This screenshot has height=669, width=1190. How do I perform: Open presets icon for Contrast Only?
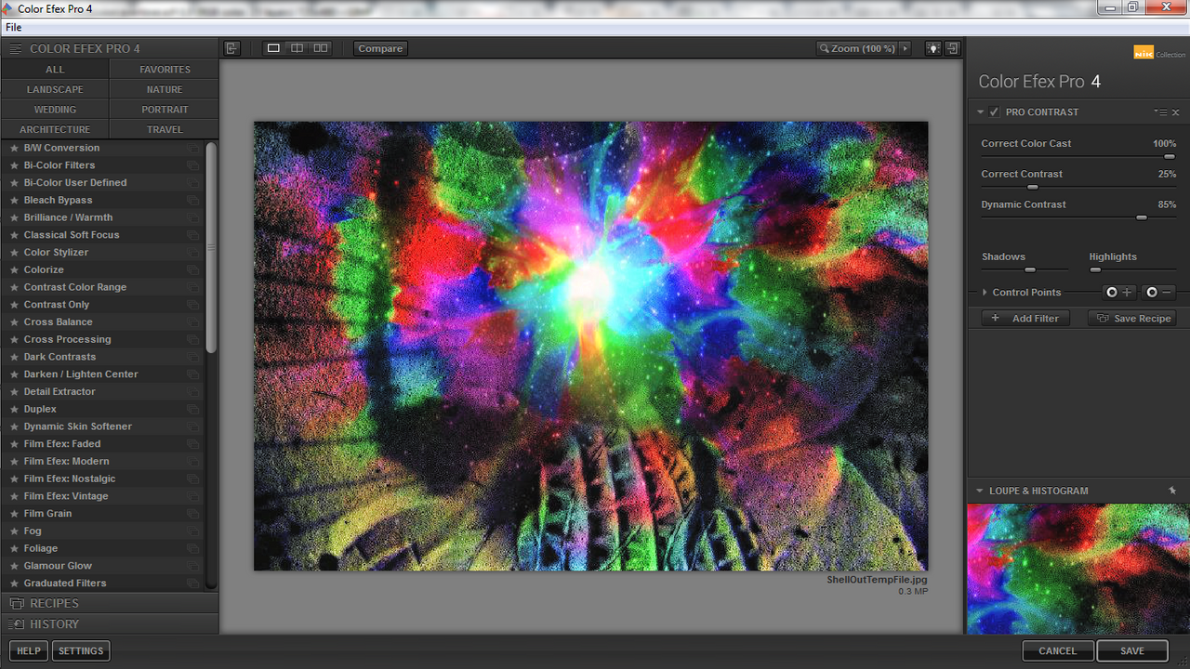pyautogui.click(x=192, y=305)
